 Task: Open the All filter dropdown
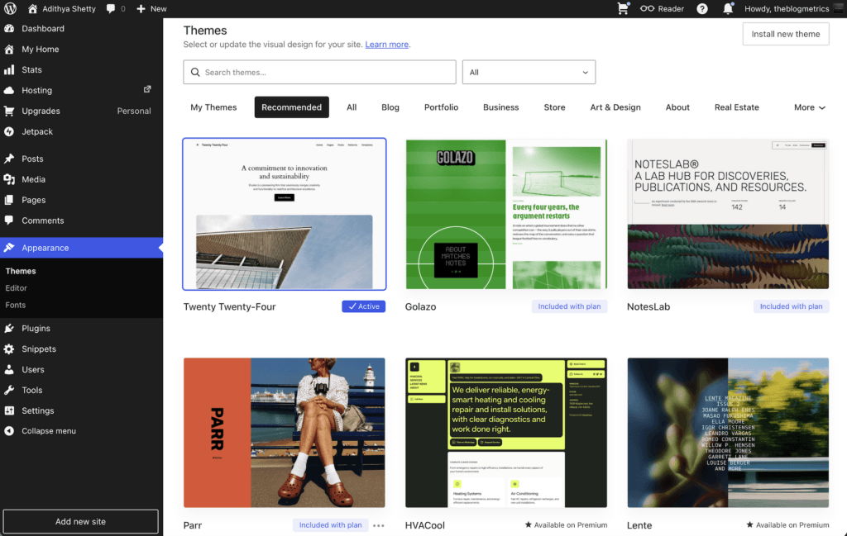529,72
